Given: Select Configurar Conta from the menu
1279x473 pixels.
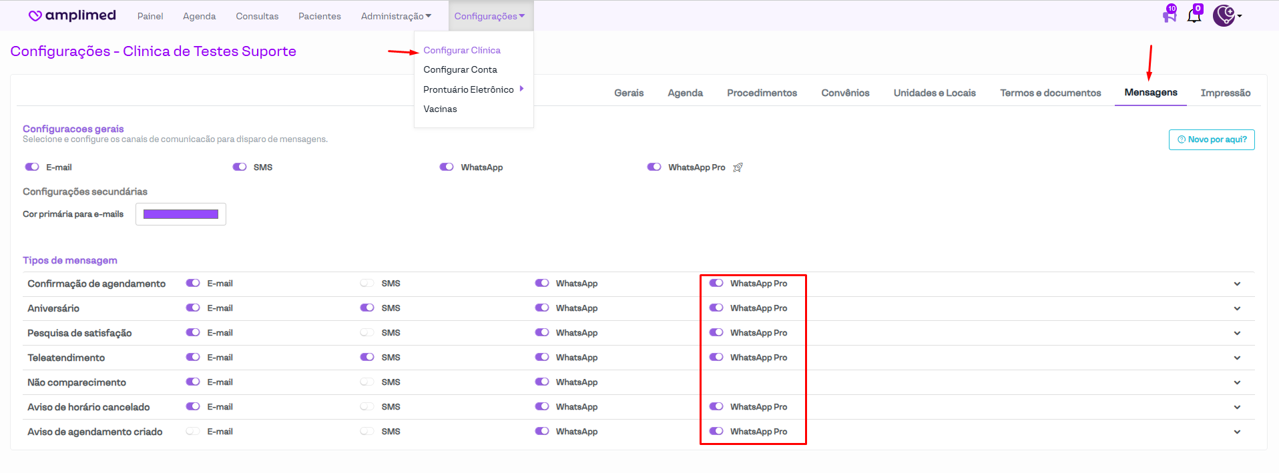Looking at the screenshot, I should tap(460, 69).
